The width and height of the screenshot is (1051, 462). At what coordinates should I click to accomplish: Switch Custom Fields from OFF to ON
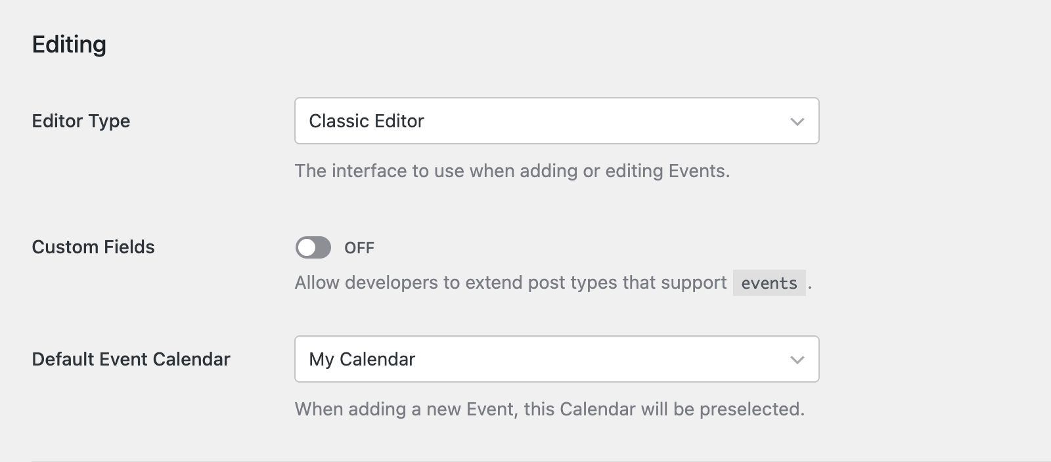tap(313, 247)
